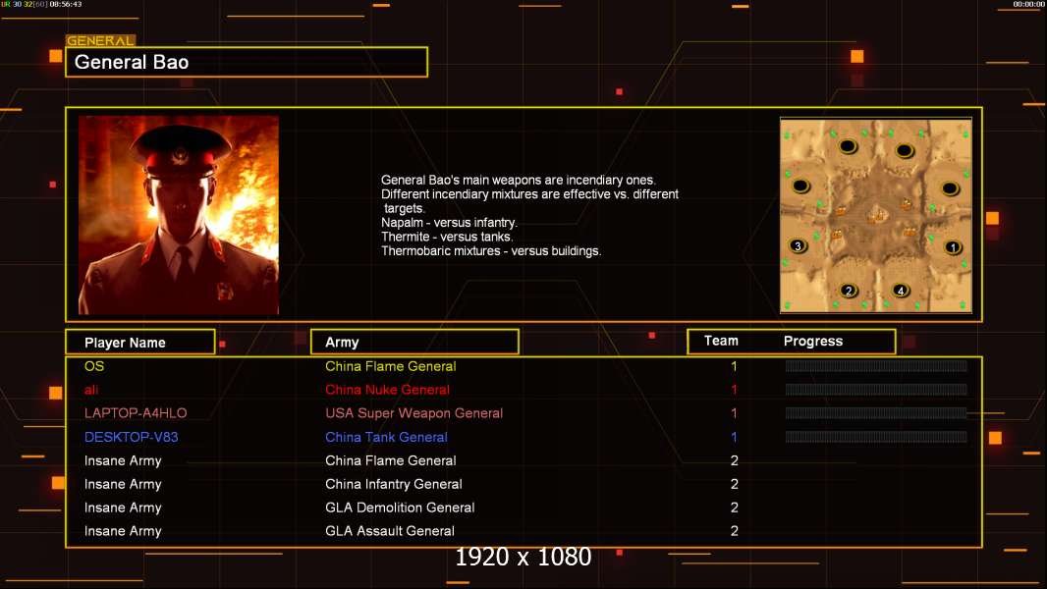Click start position marker 1 on map

click(x=953, y=247)
